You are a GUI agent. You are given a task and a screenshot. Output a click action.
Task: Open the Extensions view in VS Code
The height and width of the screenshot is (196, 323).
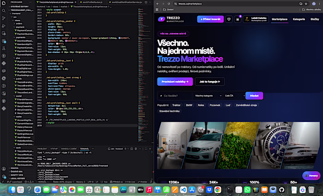click(x=4, y=41)
